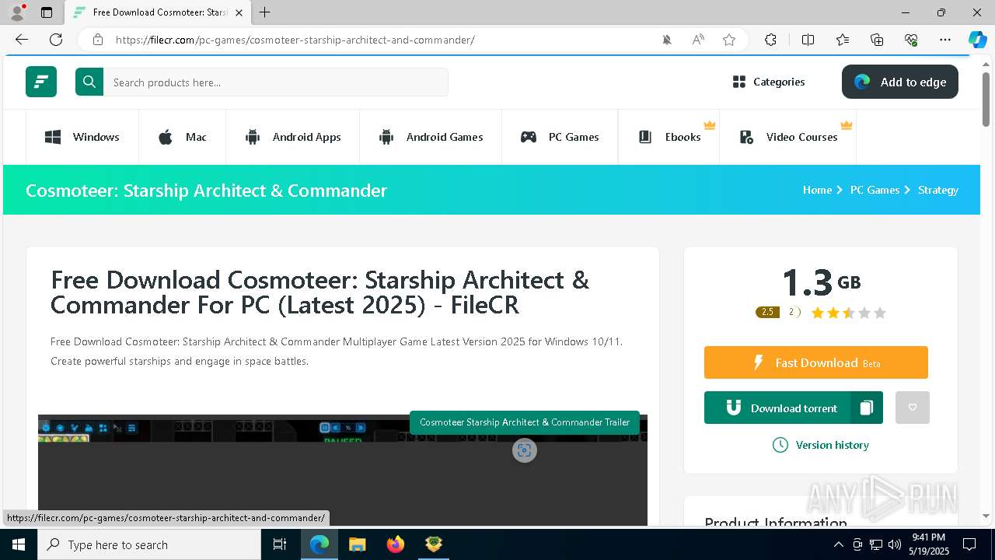Add this page to favorites star
Viewport: 995px width, 560px height.
click(x=729, y=40)
